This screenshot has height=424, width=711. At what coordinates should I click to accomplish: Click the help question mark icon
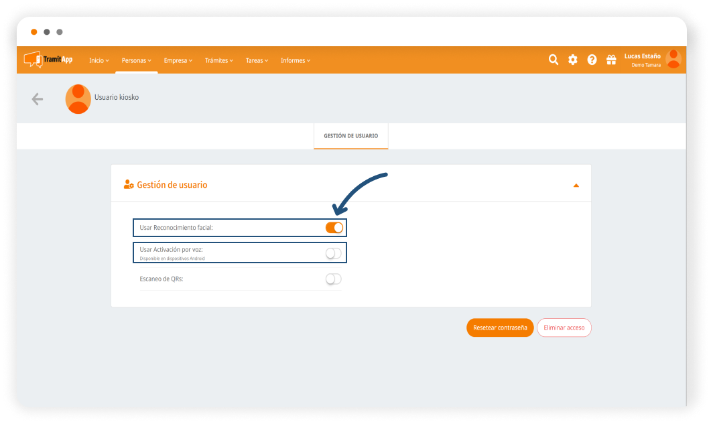[592, 60]
